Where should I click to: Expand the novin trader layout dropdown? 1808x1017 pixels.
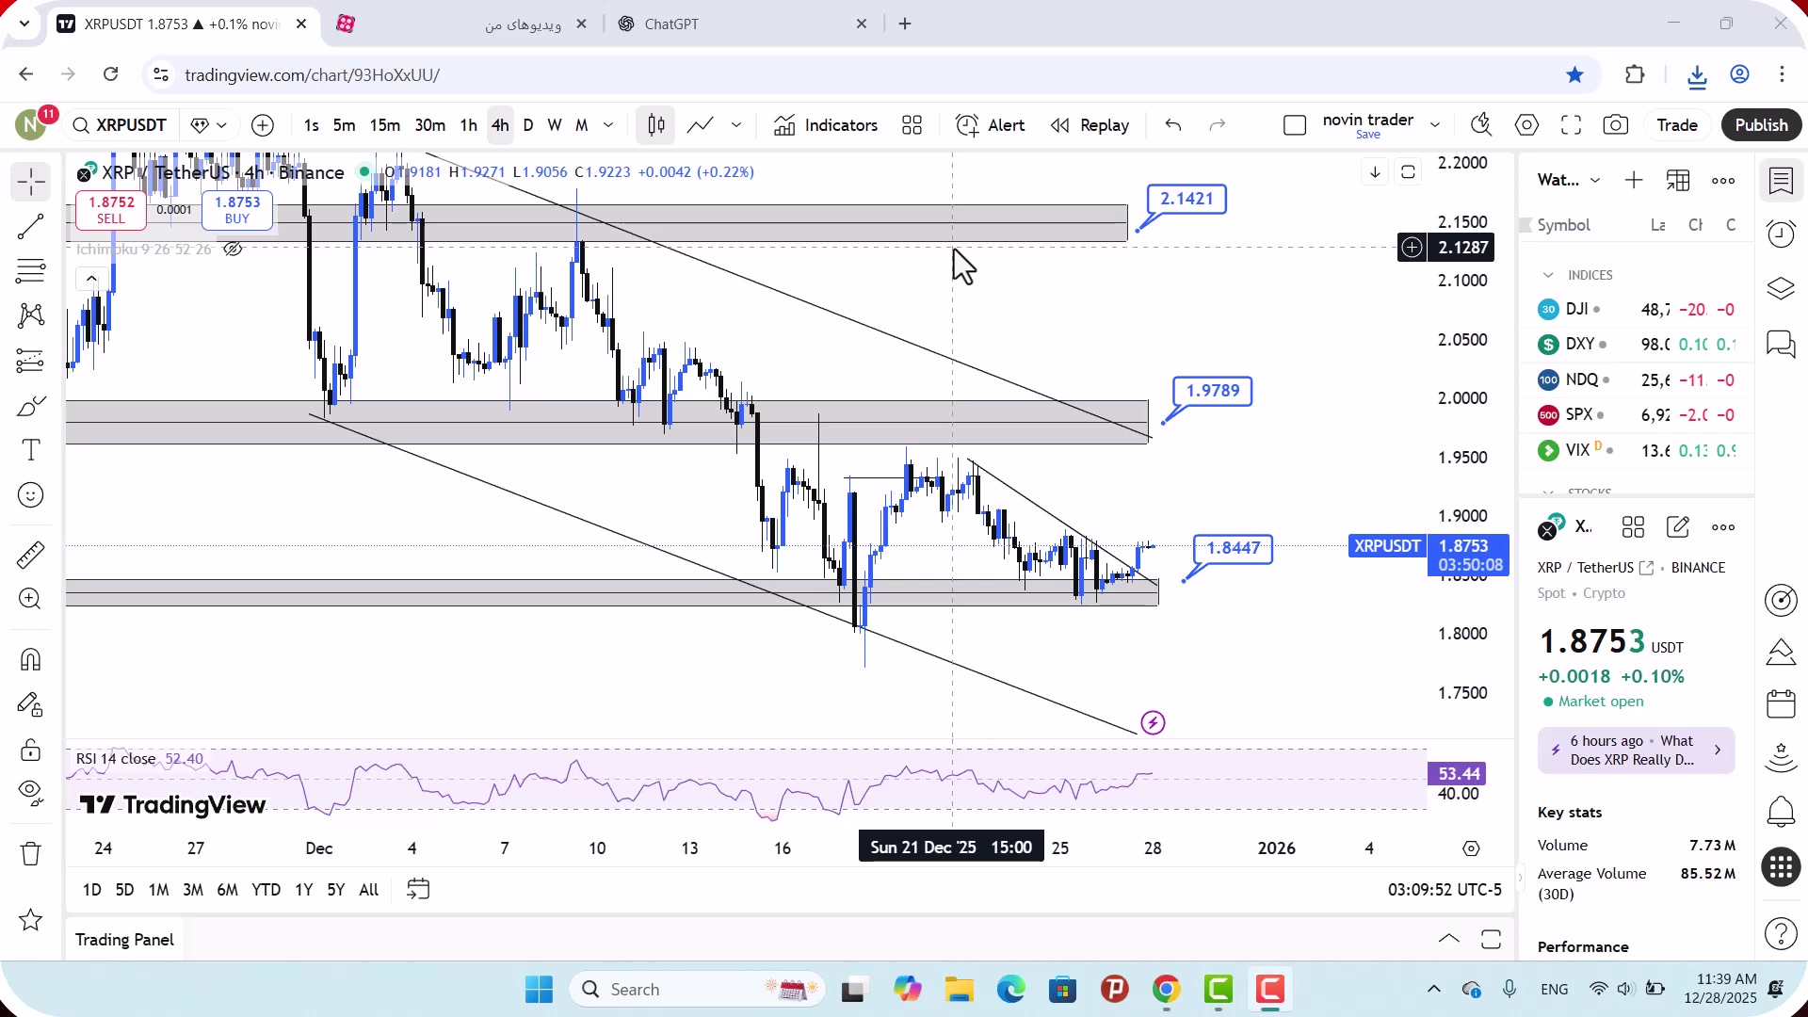click(1435, 125)
